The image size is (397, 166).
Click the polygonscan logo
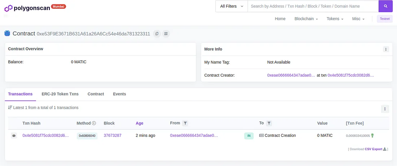coord(27,8)
